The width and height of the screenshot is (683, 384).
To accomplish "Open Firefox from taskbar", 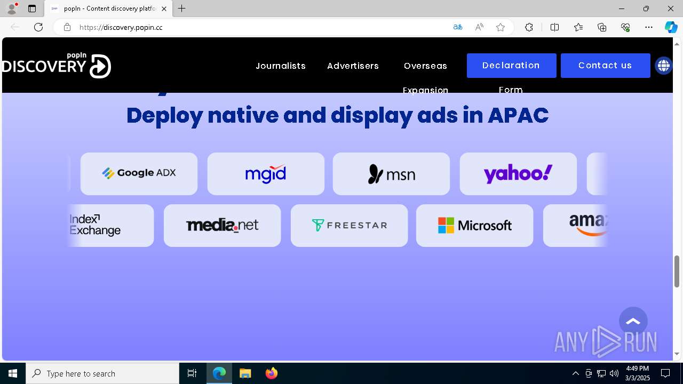I will (x=272, y=373).
